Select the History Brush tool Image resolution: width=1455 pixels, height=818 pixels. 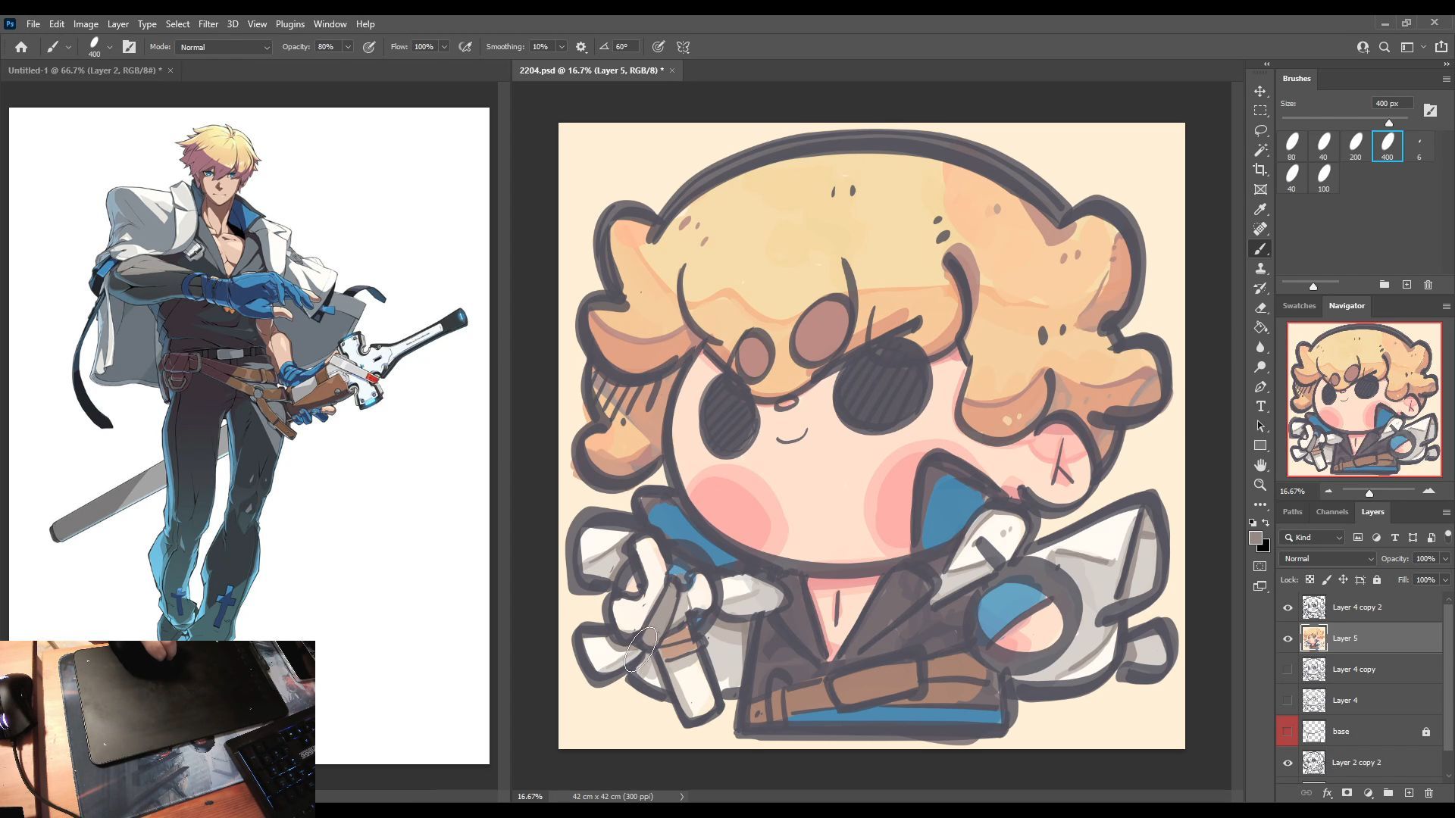click(x=1260, y=288)
